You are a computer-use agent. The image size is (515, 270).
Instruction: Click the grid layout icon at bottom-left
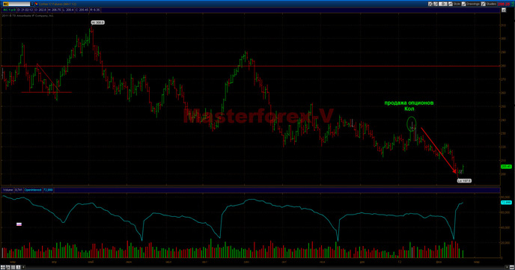pos(3,267)
